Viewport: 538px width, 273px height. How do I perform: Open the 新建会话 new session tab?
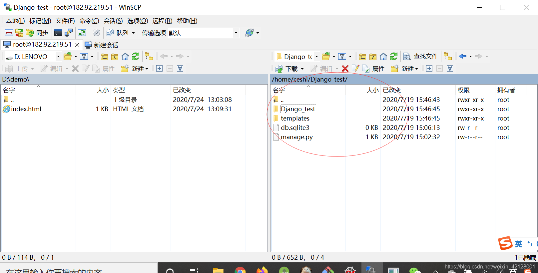pos(101,45)
